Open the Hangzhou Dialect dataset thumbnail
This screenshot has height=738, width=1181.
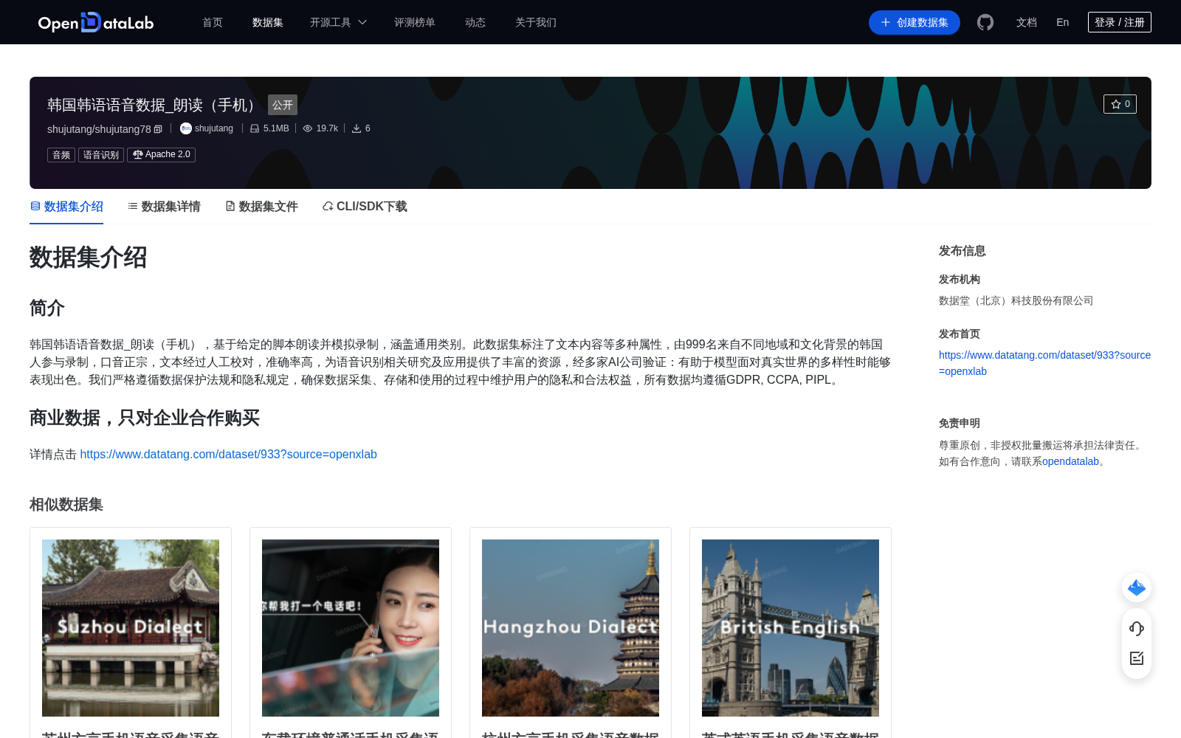pos(571,628)
